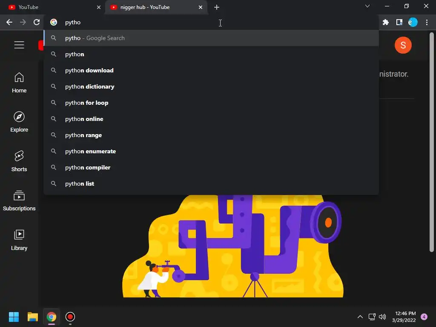Open Windows Start menu
This screenshot has width=436, height=327.
(14, 317)
